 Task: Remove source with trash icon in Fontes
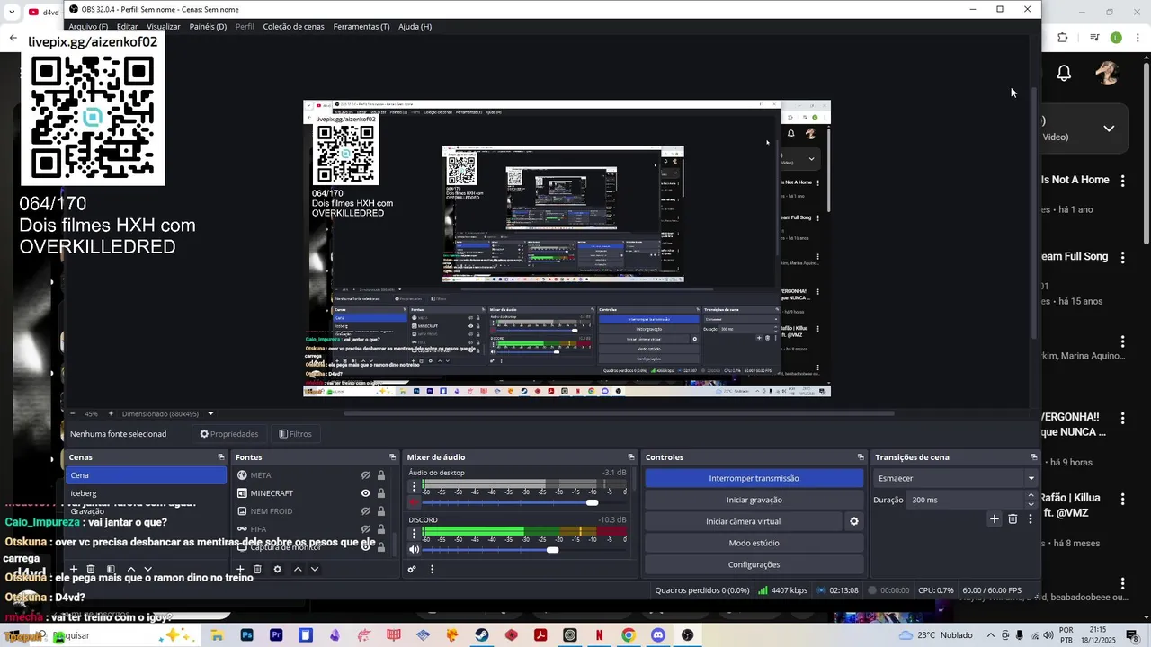[257, 569]
